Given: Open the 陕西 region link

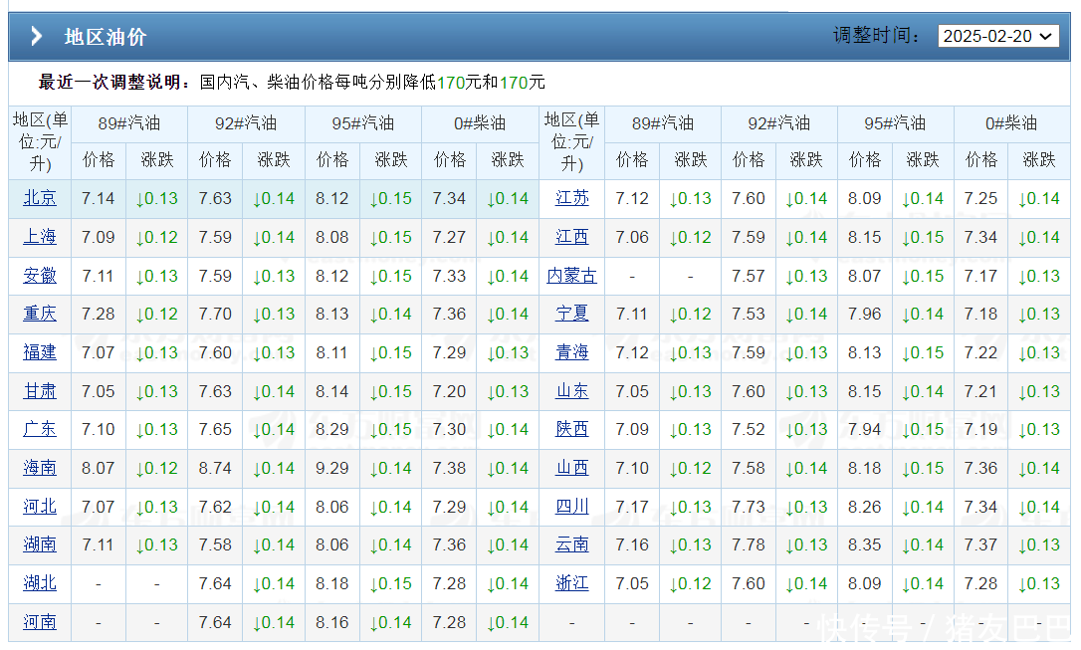Looking at the screenshot, I should [572, 429].
